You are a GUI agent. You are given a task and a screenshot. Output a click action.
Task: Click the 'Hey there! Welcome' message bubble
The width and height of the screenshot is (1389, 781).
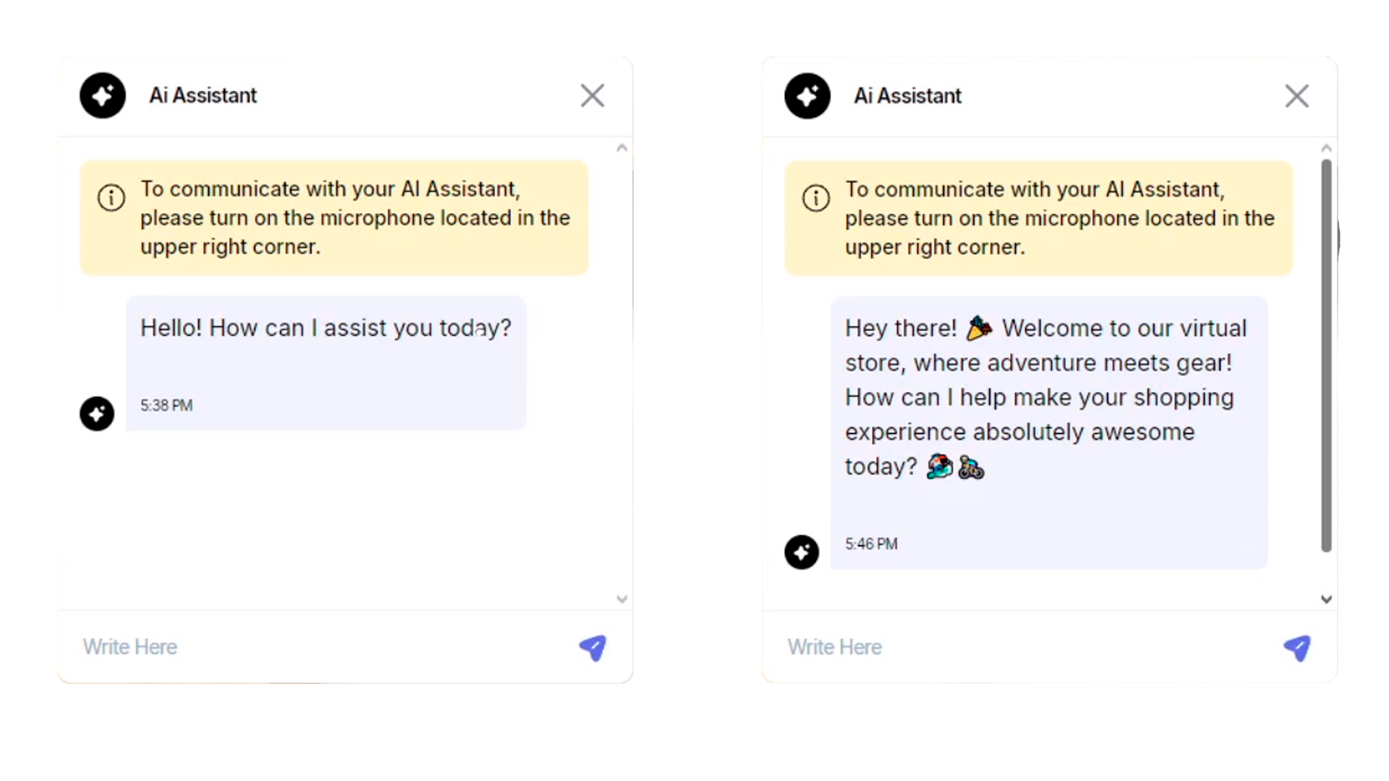click(x=1048, y=398)
